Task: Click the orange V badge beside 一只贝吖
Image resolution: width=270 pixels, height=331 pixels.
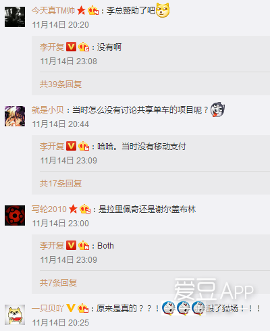Action: pos(71,308)
